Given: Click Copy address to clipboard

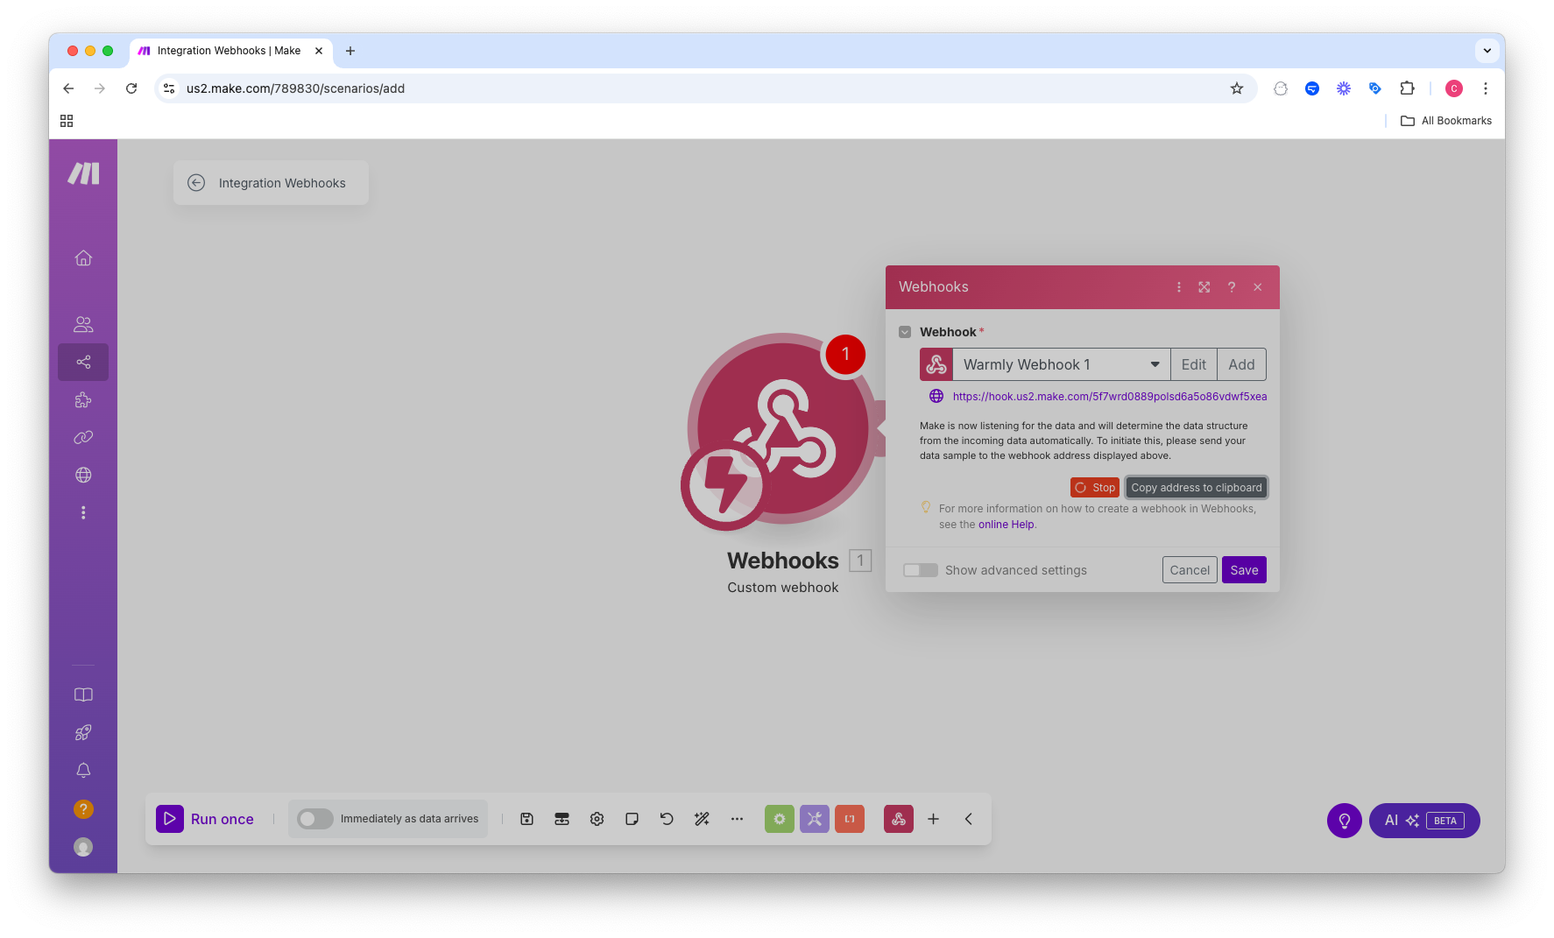Looking at the screenshot, I should [1197, 488].
